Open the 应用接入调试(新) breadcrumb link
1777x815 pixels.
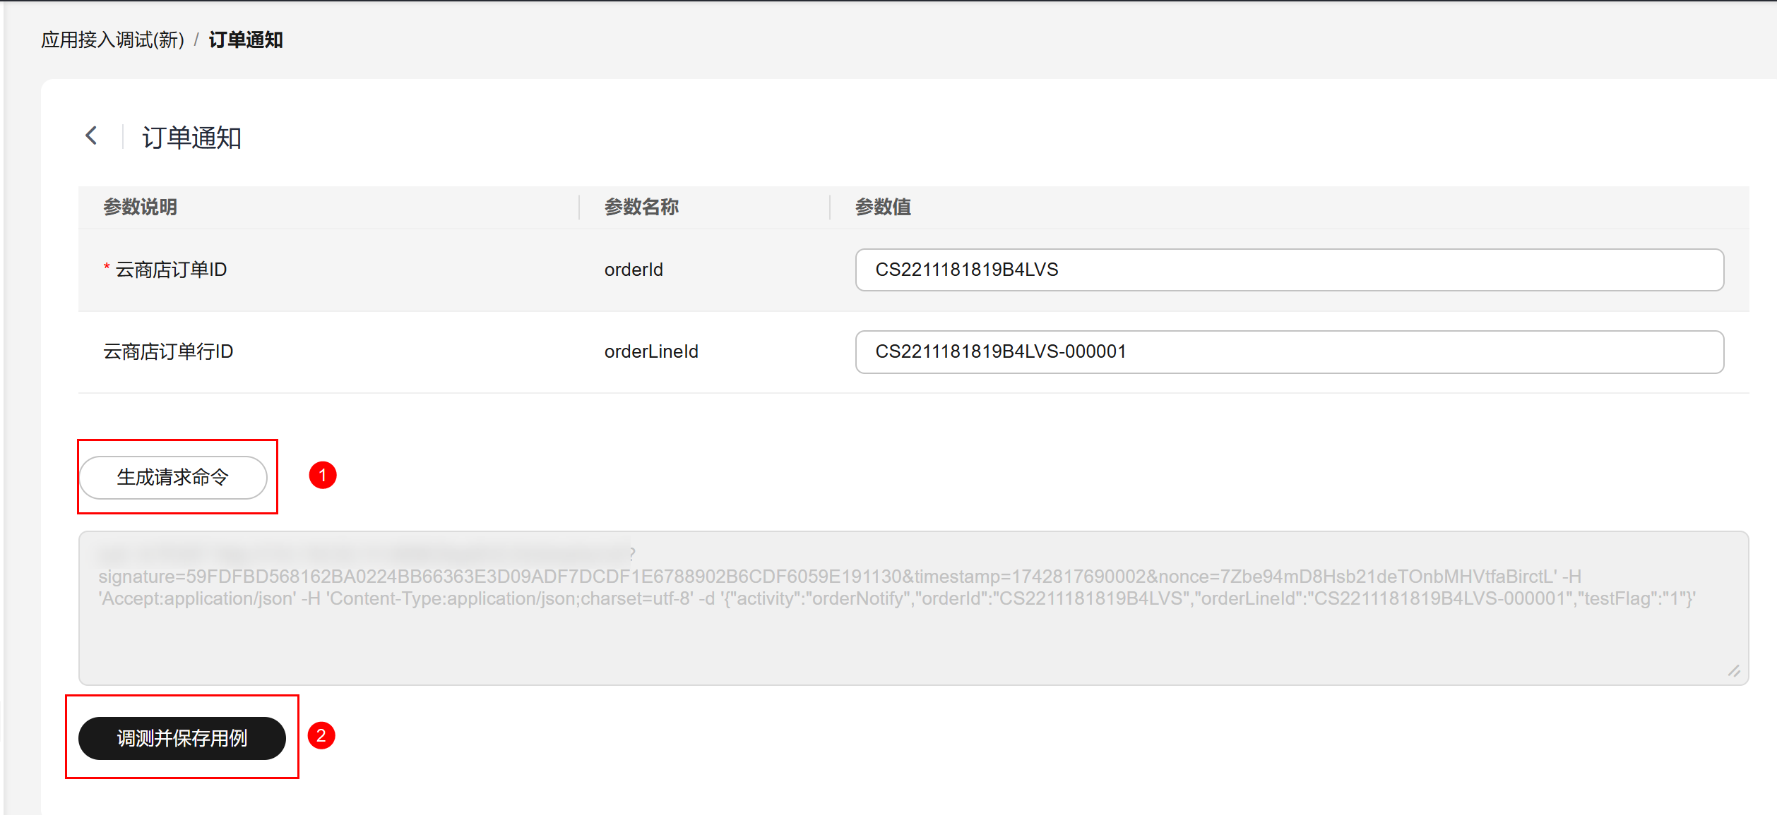pyautogui.click(x=112, y=40)
